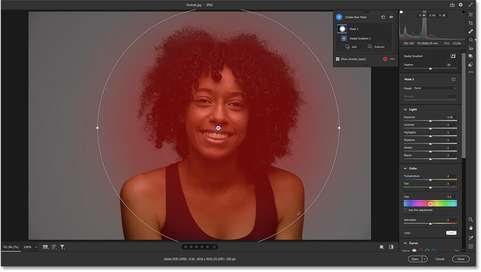Click the Exposure value field
The image size is (481, 272).
(x=451, y=117)
